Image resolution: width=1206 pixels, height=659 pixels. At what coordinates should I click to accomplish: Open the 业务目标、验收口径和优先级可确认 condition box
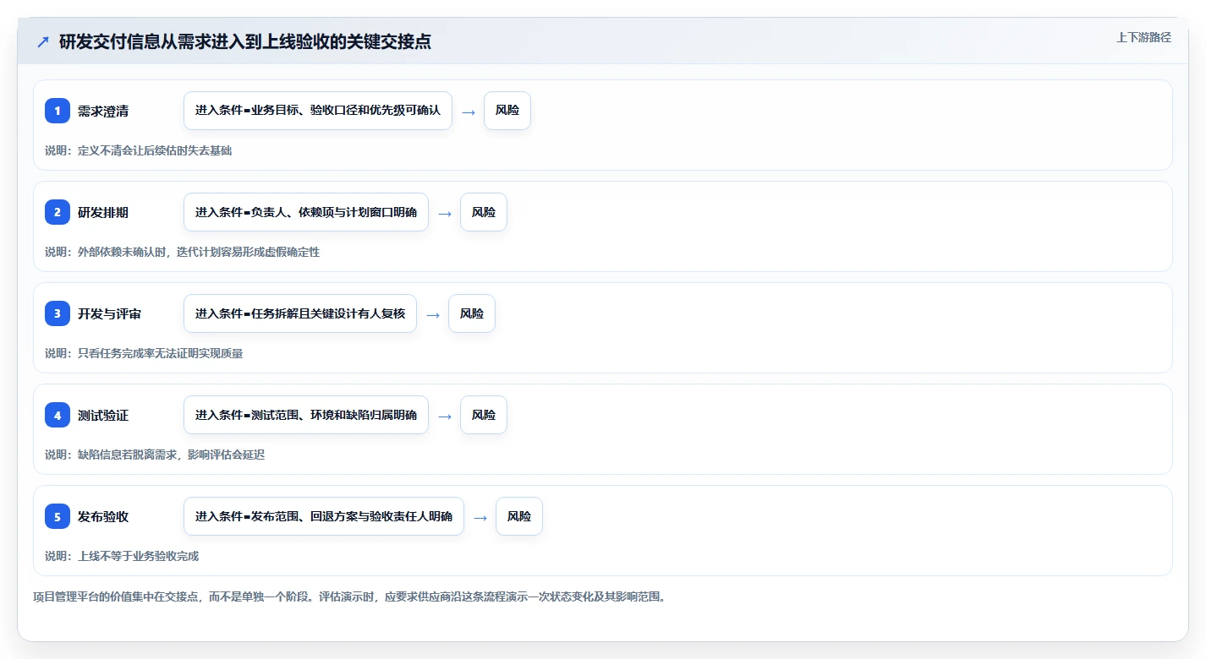coord(318,111)
